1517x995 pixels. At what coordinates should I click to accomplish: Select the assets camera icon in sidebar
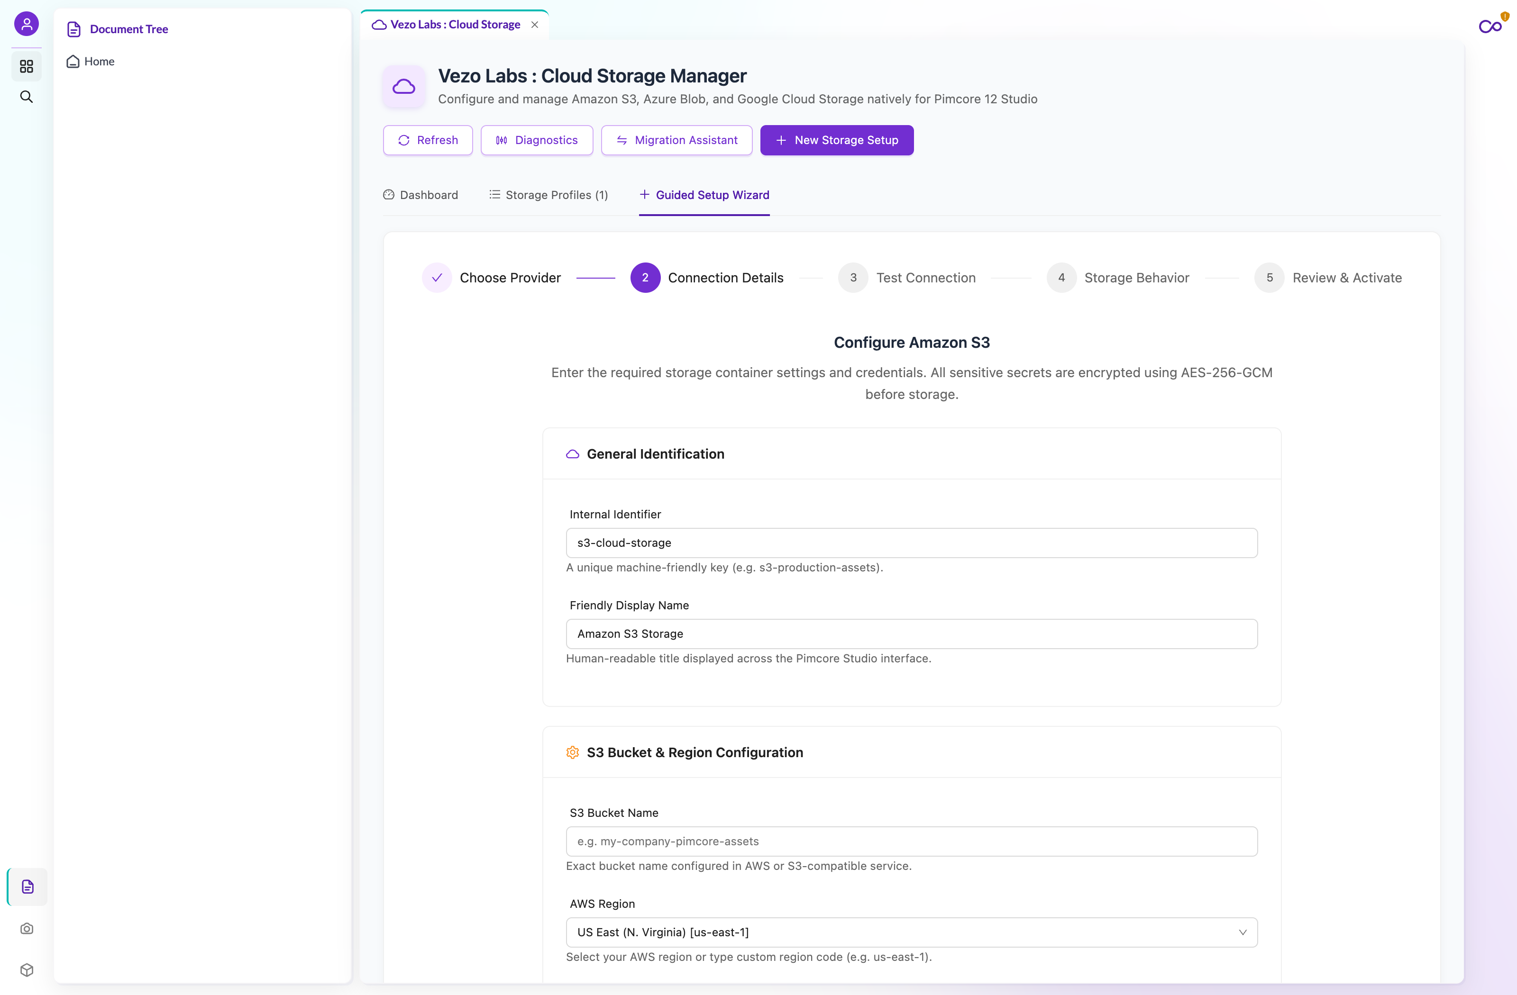27,928
